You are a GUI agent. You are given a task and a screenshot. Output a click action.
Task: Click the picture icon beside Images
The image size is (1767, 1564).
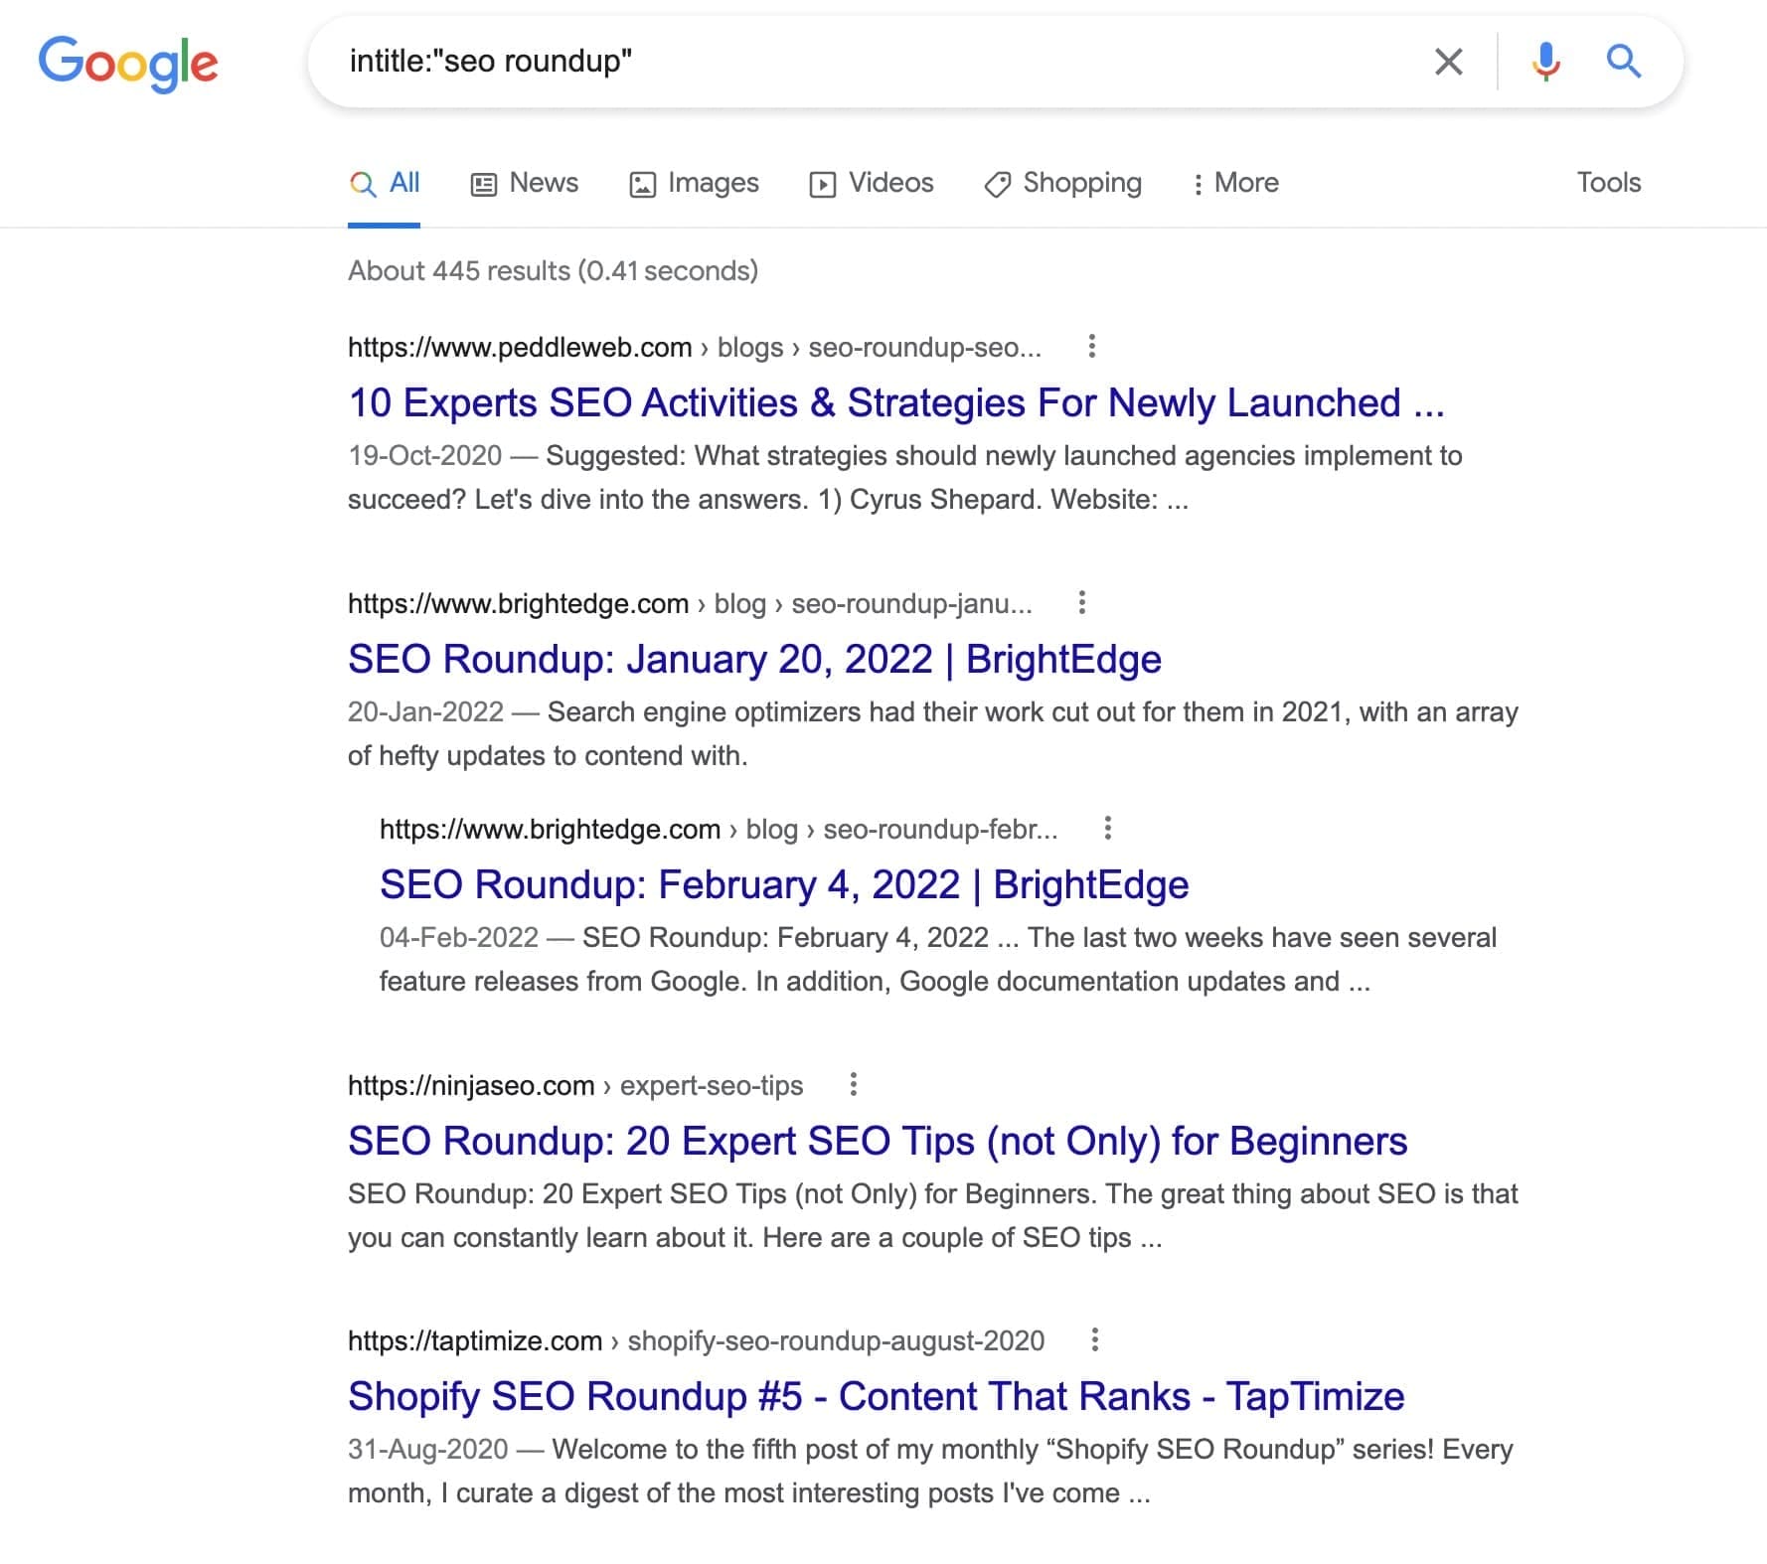[642, 184]
